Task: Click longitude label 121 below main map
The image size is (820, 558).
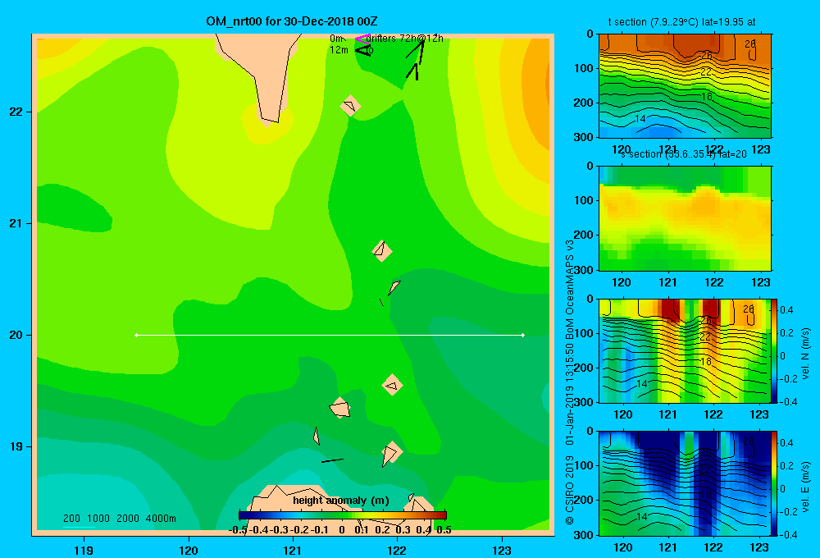Action: point(293,550)
